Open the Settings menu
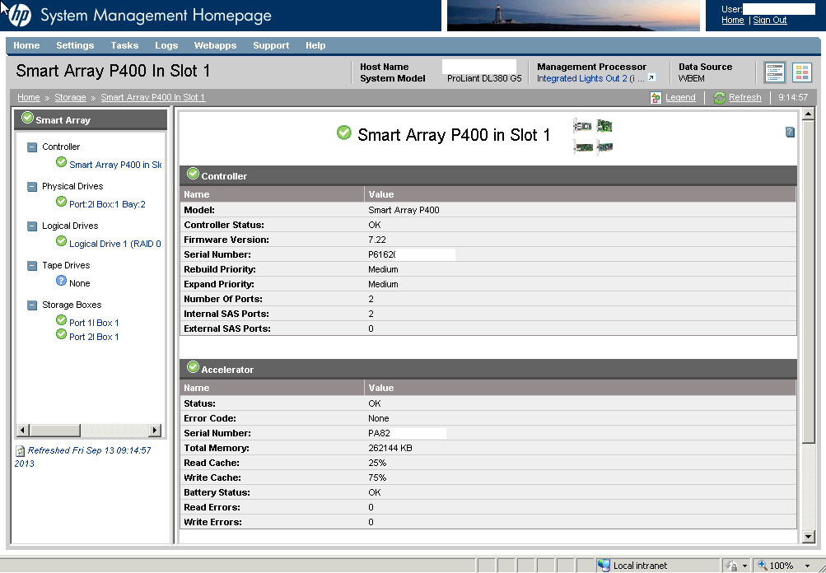The image size is (826, 573). pos(75,45)
